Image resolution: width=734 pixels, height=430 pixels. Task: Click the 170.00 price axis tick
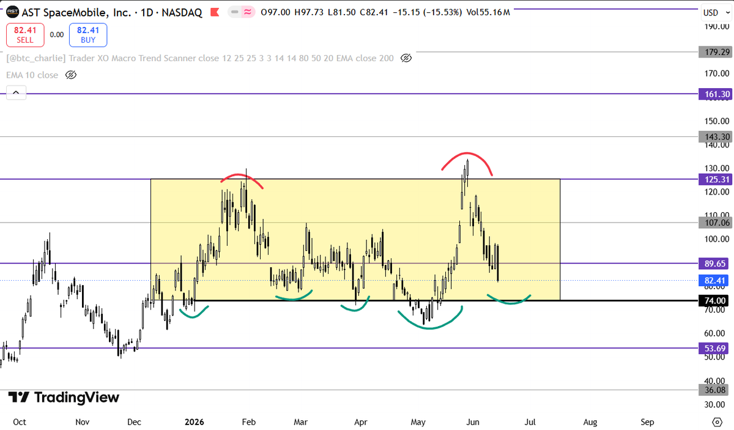click(x=715, y=73)
